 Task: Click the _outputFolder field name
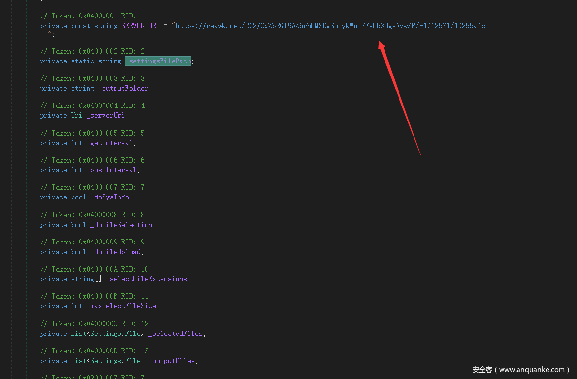click(x=124, y=89)
